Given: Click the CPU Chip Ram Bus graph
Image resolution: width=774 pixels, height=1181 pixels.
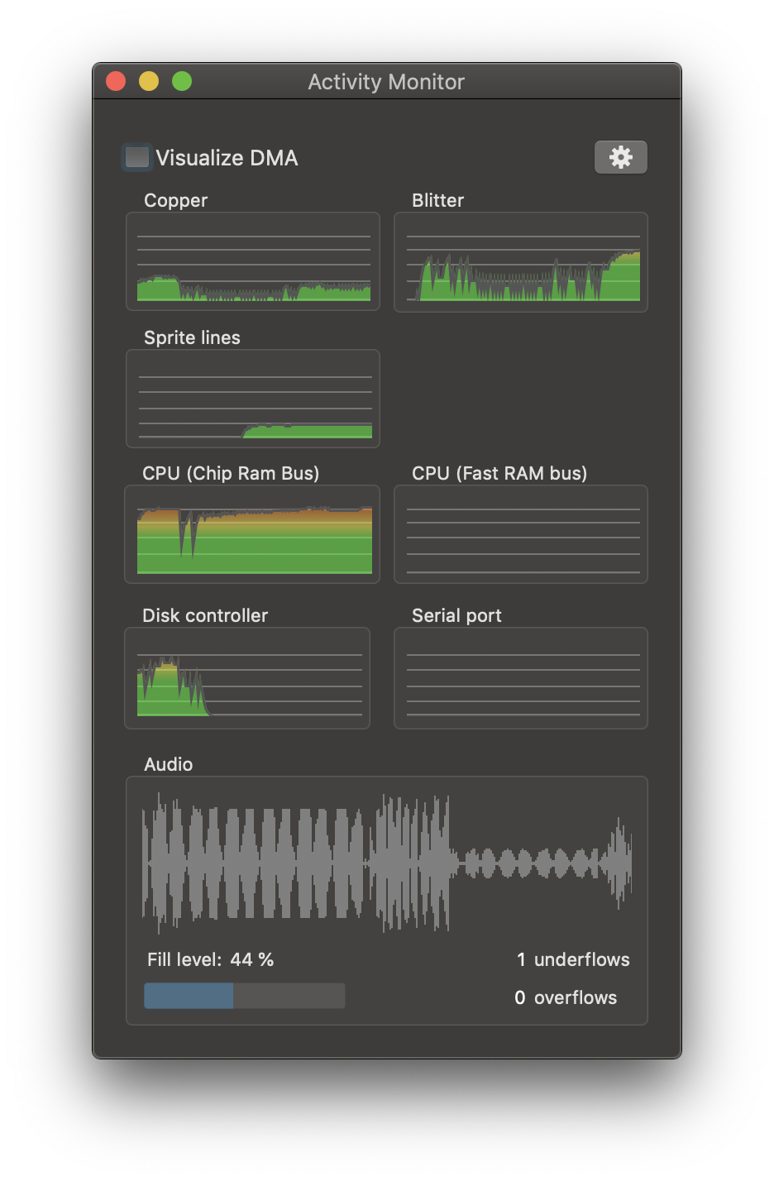Looking at the screenshot, I should click(x=252, y=534).
